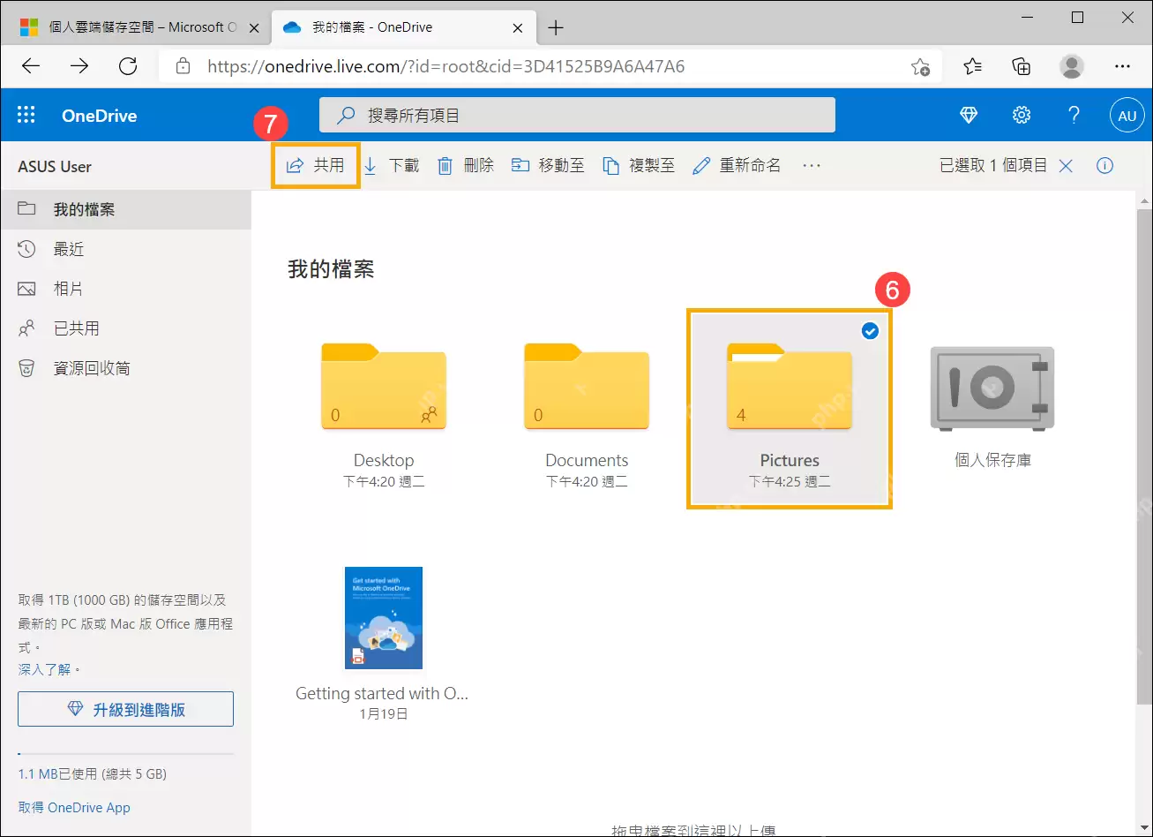This screenshot has height=837, width=1153.
Task: Go to 我的檔案 in the sidebar
Action: [x=125, y=209]
